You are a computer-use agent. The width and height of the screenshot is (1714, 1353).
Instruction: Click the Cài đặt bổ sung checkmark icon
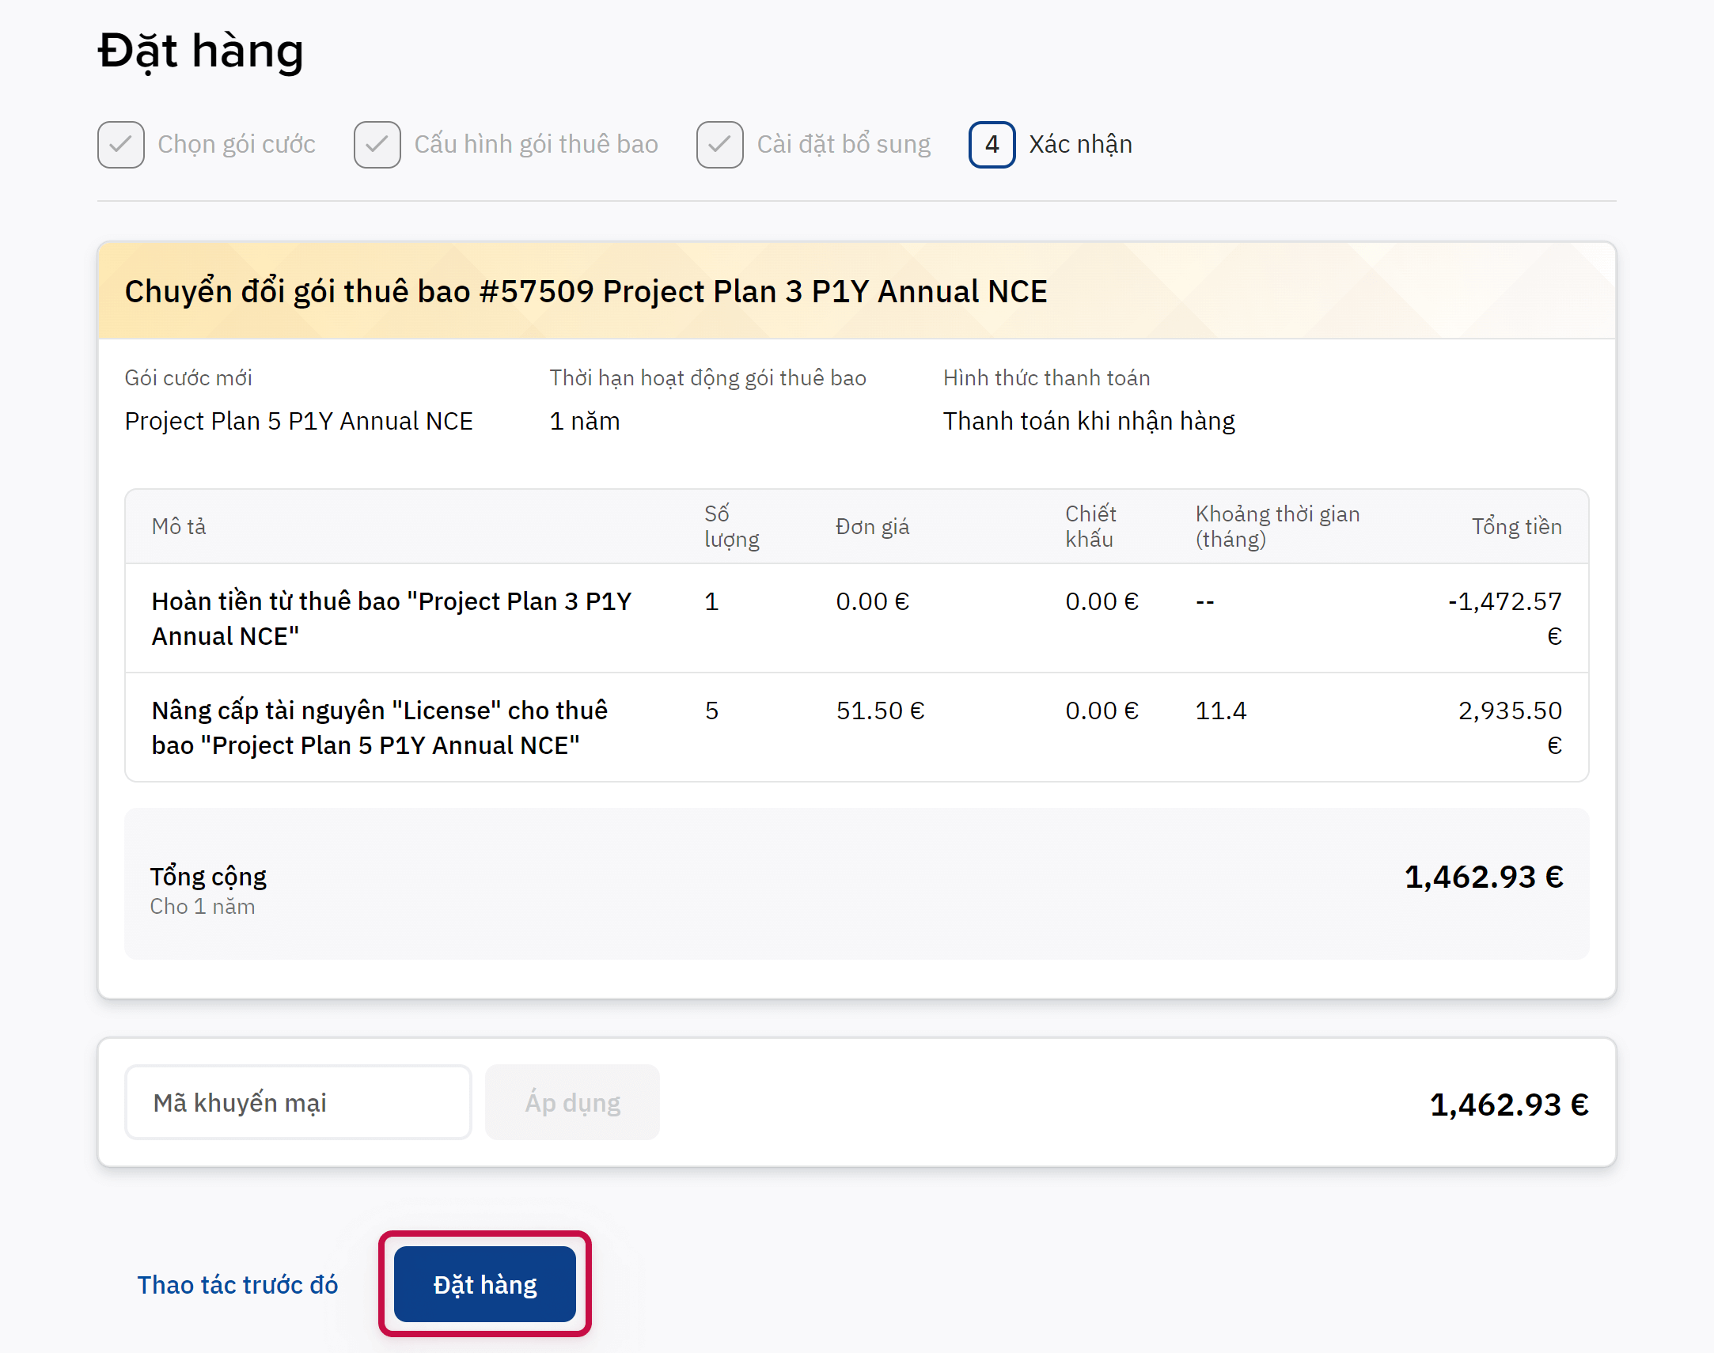click(719, 144)
